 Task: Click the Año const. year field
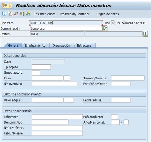115,122
